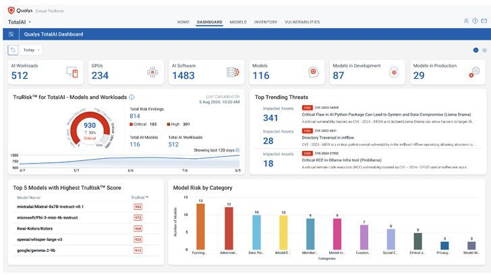Click TruRisk score badge 972
The height and width of the screenshot is (276, 491).
coord(138,217)
